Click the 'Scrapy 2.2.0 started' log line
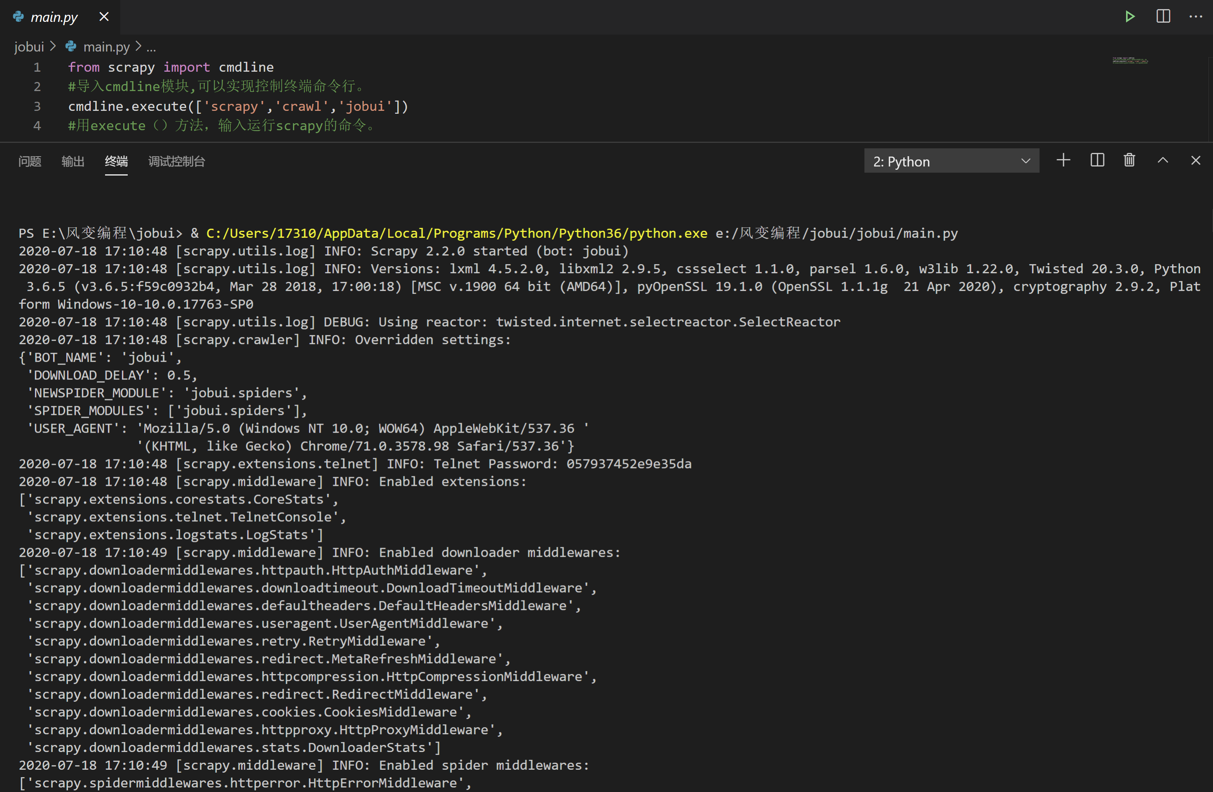The image size is (1213, 792). [x=323, y=251]
